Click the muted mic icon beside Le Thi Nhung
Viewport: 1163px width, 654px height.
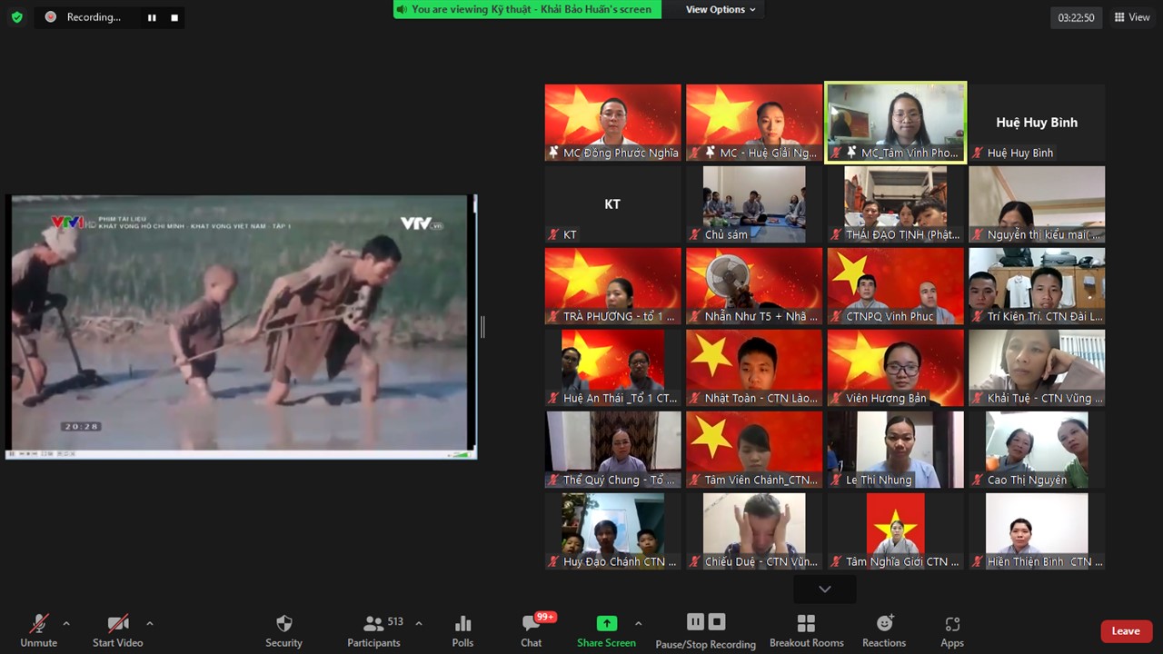click(836, 480)
